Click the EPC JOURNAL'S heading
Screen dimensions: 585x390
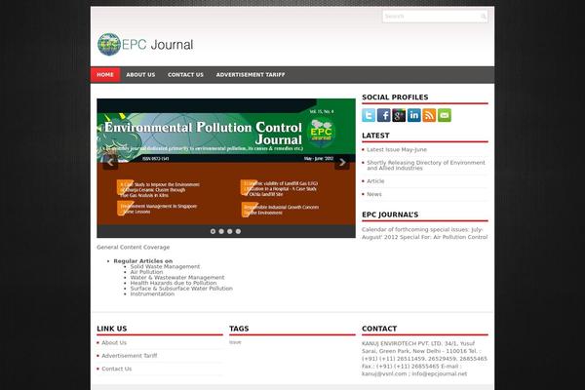(390, 214)
